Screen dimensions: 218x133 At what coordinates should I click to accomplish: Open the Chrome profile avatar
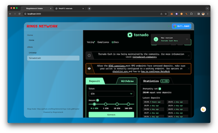(203, 14)
